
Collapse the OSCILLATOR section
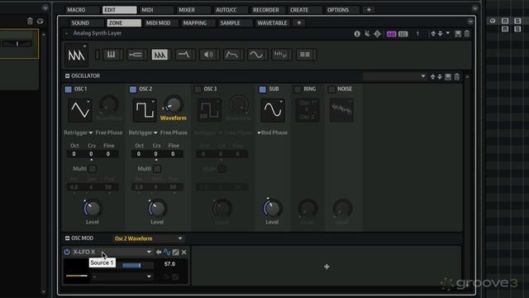(67, 76)
